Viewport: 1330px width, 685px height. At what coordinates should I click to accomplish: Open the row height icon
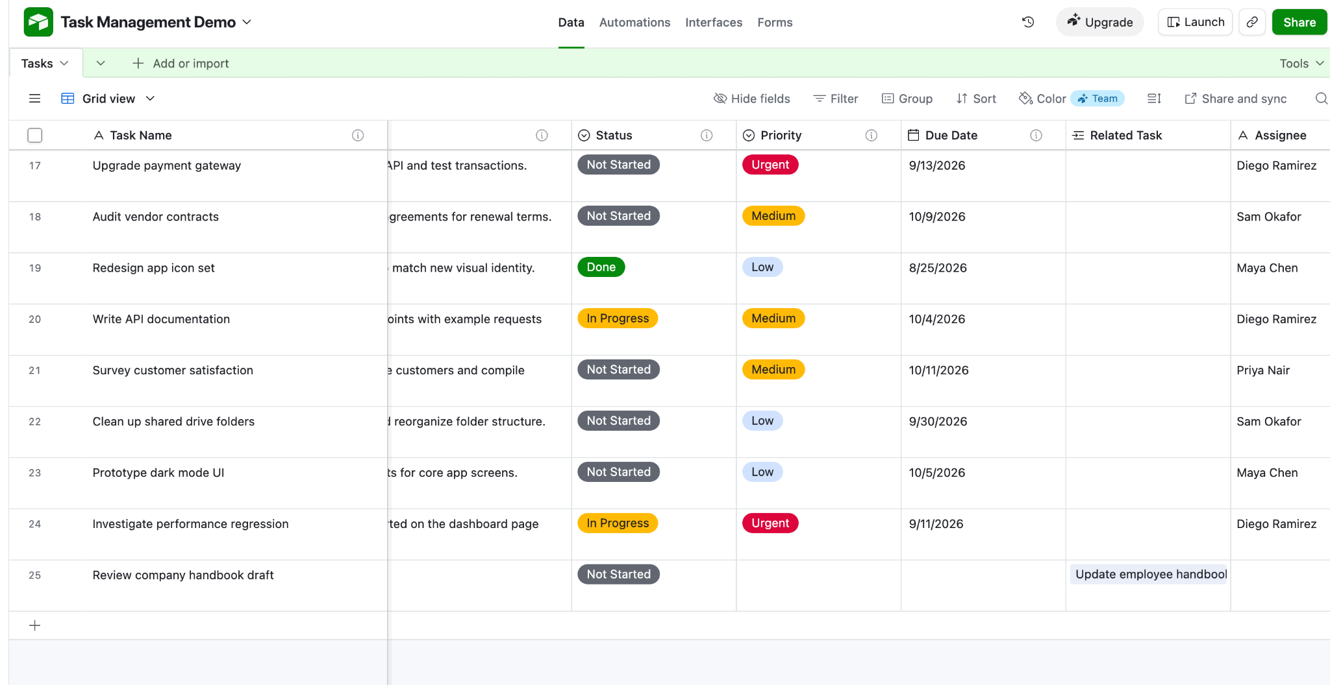1154,99
